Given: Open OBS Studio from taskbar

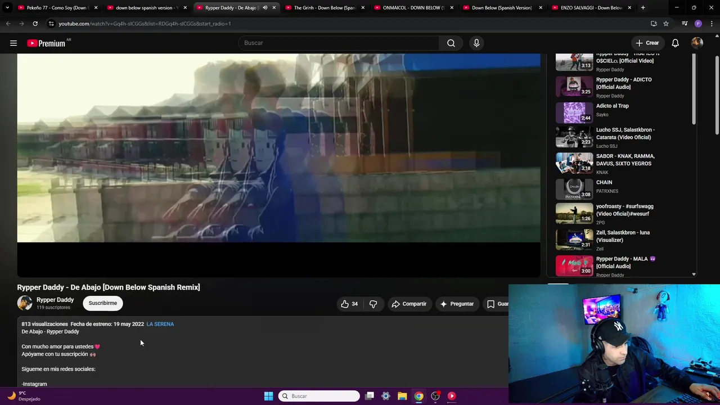Looking at the screenshot, I should coord(435,396).
